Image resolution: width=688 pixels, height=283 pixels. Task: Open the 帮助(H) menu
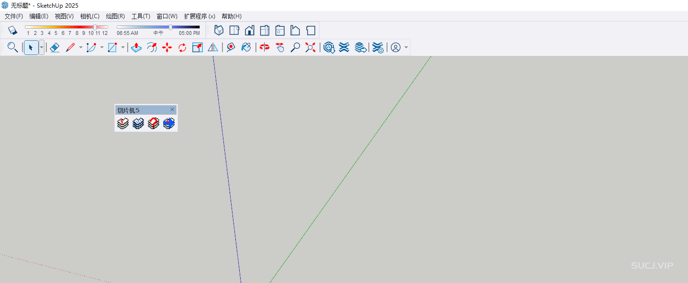232,16
